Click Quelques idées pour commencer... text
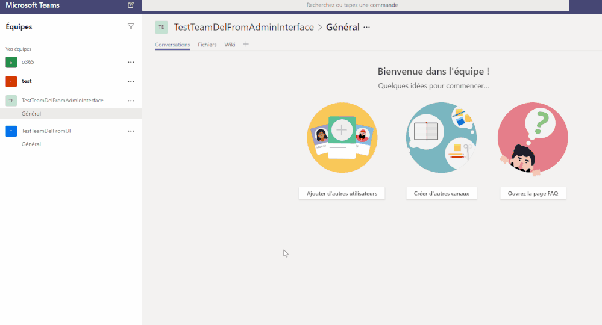Viewport: 602px width, 325px height. click(433, 86)
